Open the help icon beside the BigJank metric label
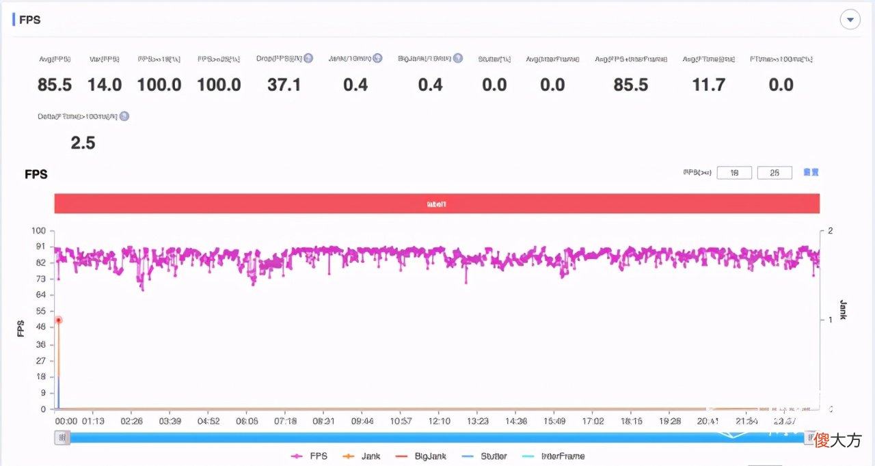 coord(458,58)
